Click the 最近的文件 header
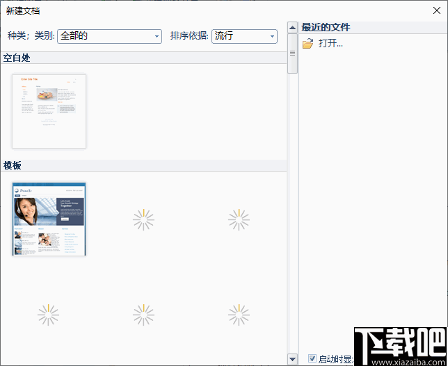 tap(326, 27)
